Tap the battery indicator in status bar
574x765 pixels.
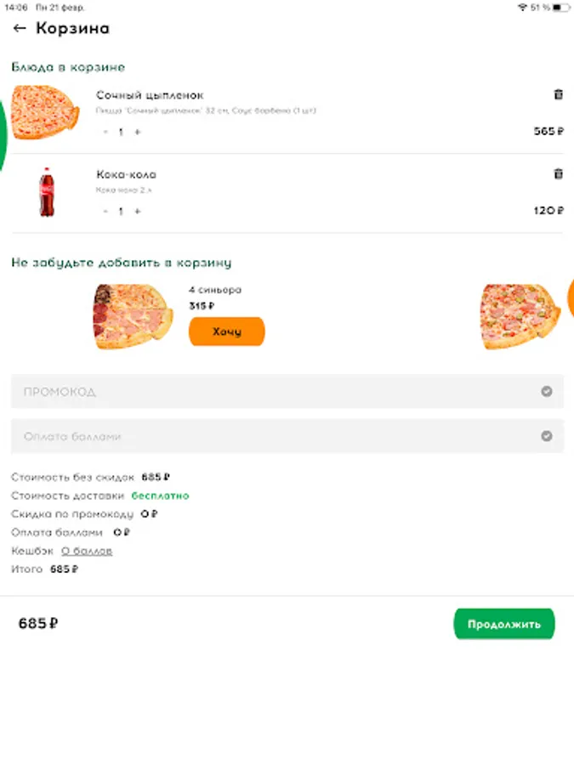pyautogui.click(x=560, y=7)
